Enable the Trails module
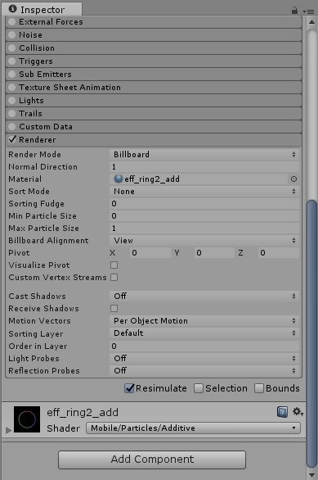The width and height of the screenshot is (318, 480). (x=12, y=114)
